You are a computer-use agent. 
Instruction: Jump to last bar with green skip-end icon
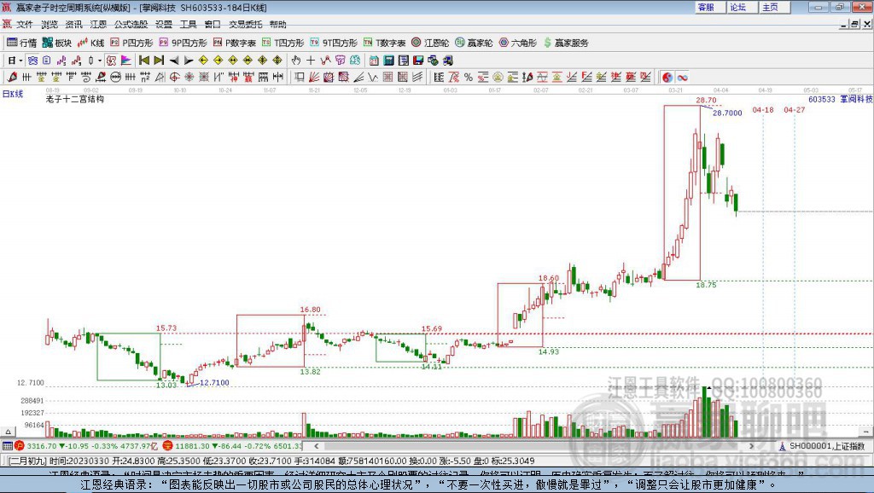pyautogui.click(x=159, y=61)
